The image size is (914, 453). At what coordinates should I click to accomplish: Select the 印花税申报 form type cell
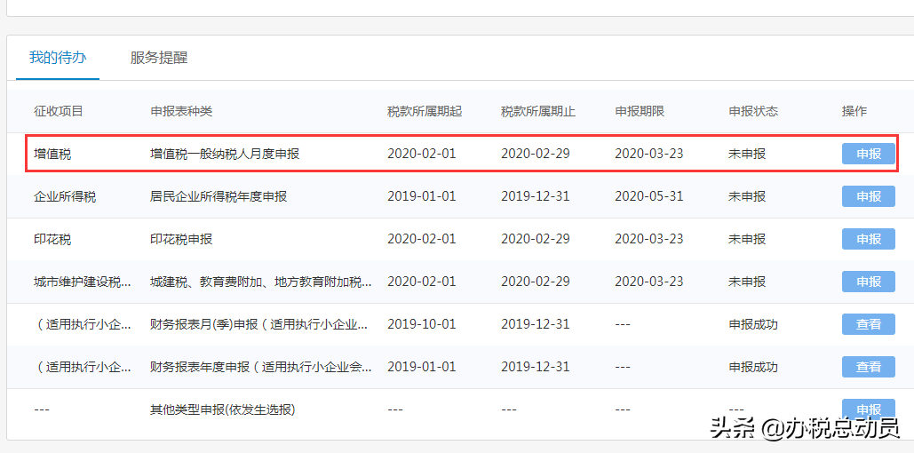click(181, 239)
